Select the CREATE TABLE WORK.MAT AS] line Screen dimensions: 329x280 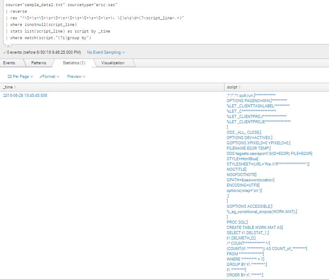(x=254, y=227)
